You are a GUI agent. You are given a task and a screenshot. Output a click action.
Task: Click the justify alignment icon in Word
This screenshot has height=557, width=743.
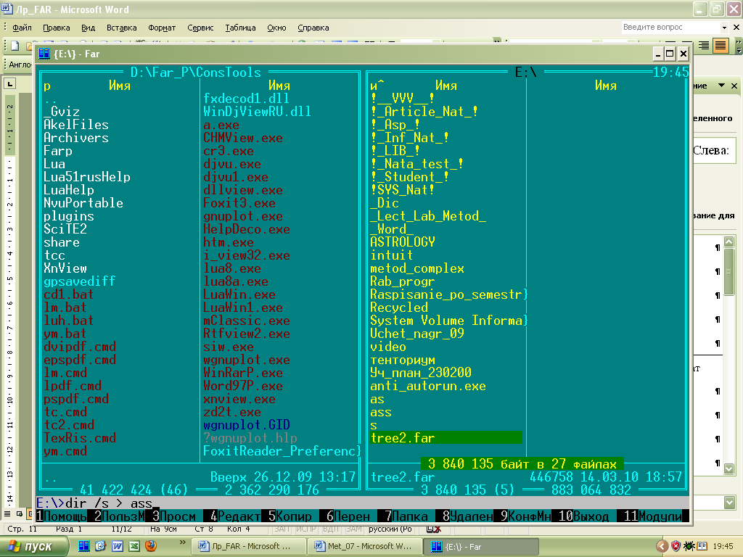point(721,46)
